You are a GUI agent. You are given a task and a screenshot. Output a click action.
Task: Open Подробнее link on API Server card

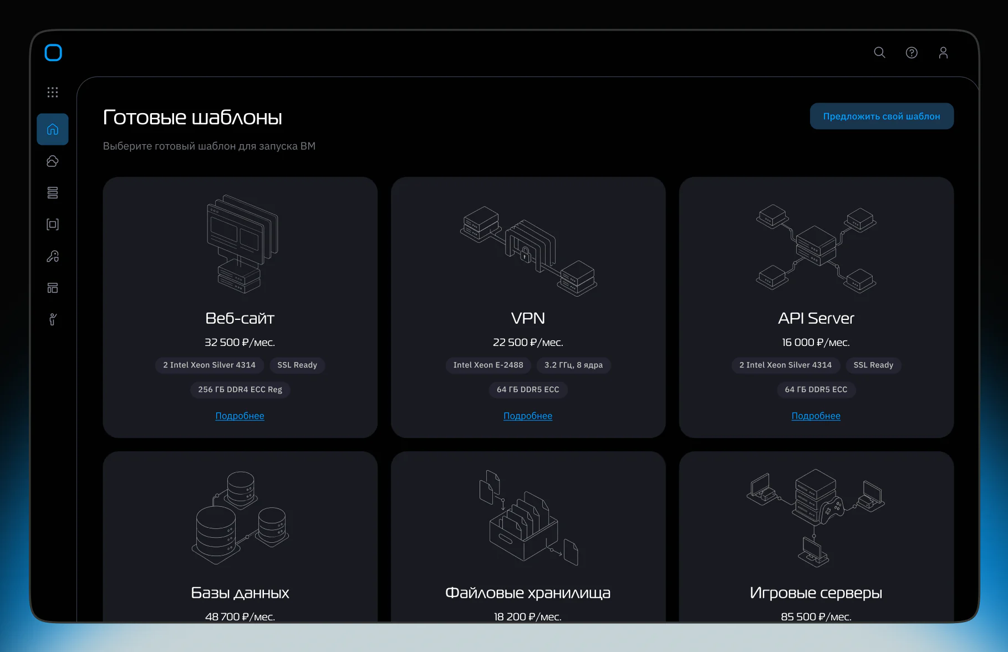816,416
